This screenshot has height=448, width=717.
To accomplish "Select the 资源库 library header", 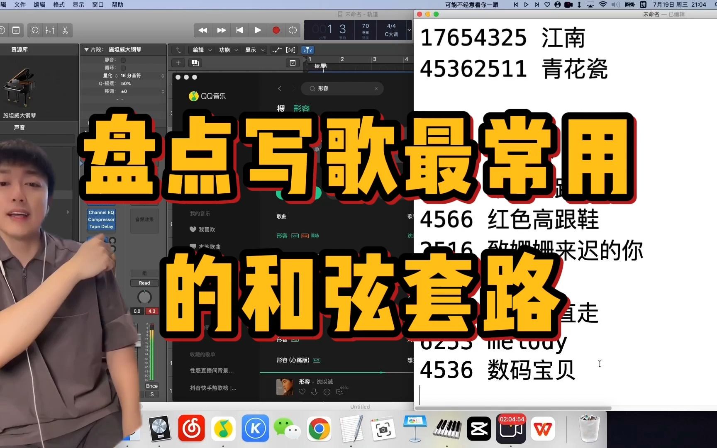I will (20, 49).
